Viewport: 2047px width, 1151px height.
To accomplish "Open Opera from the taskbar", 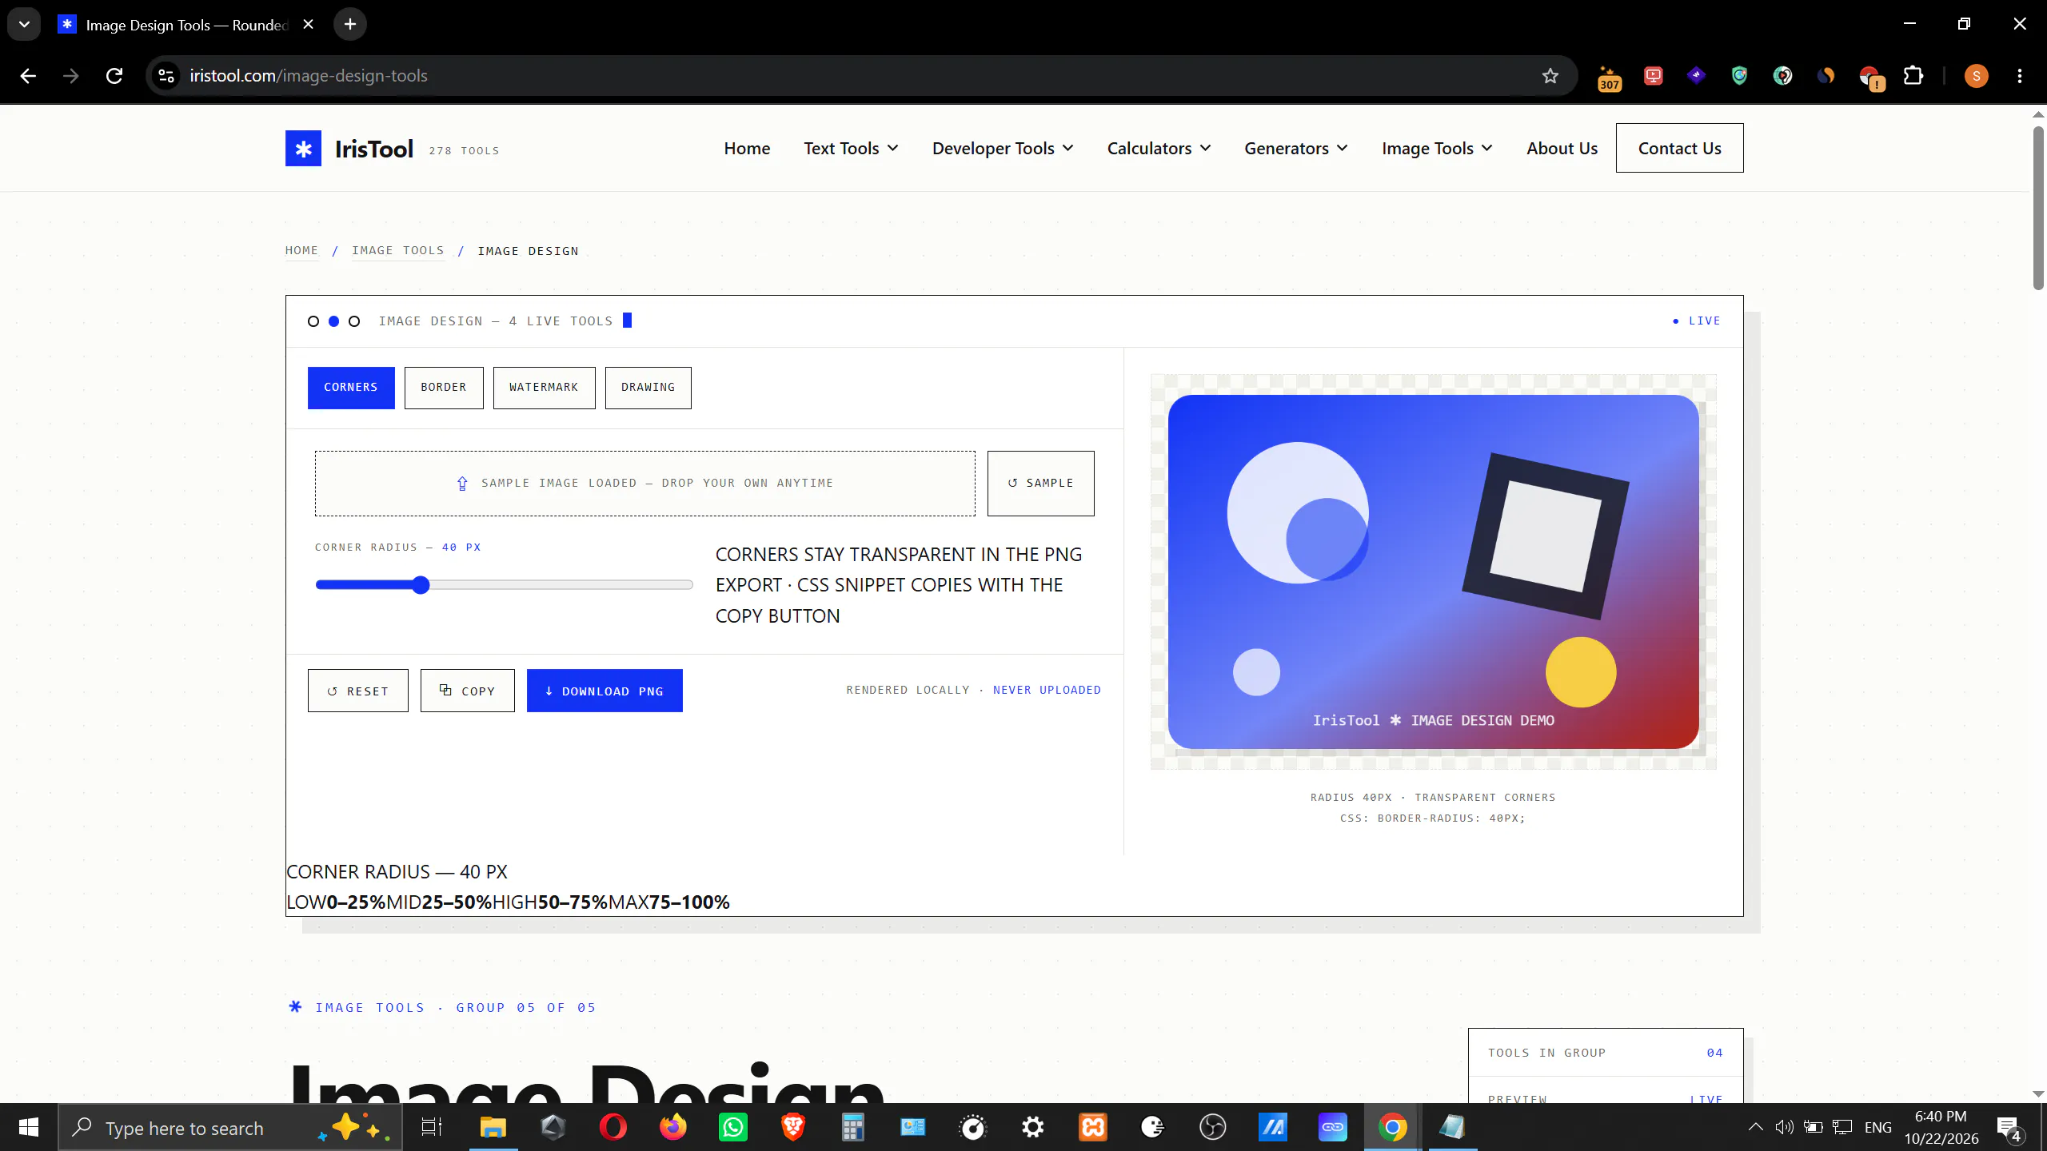I will (x=613, y=1128).
